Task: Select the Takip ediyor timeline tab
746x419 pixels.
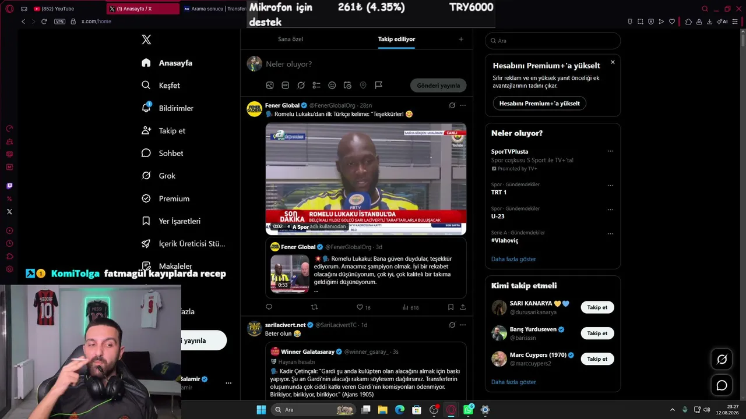Action: [x=396, y=39]
